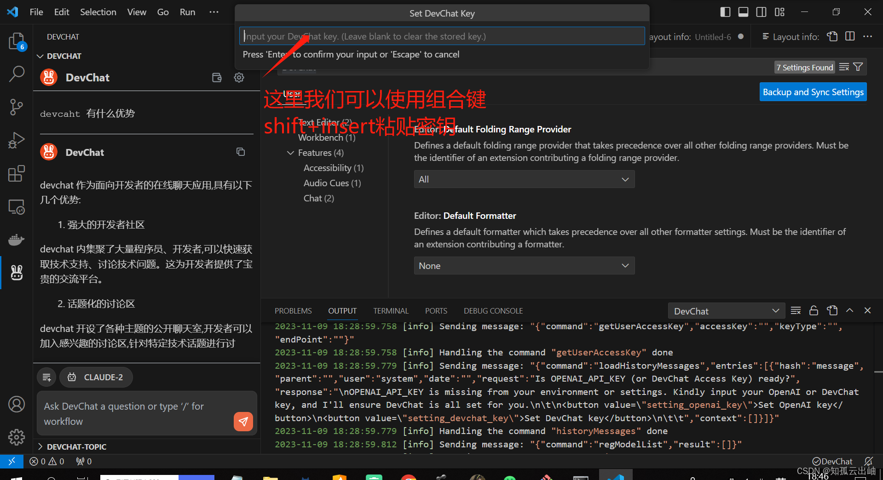The image size is (883, 480).
Task: Send the DevChat message
Action: 243,421
